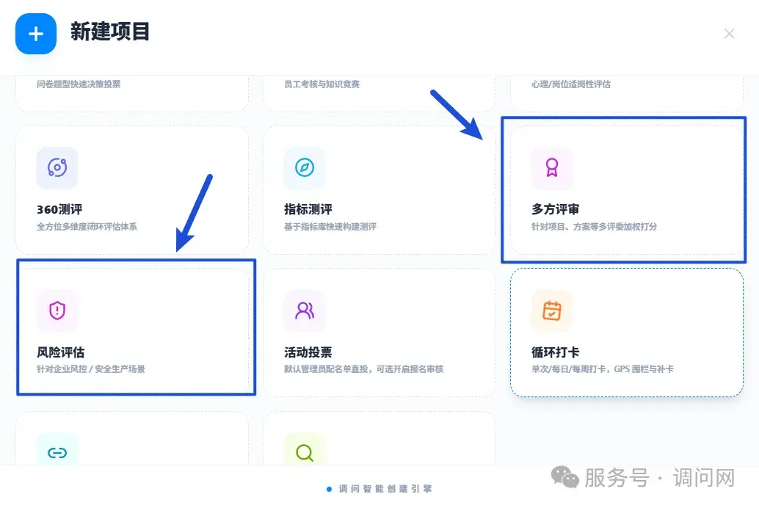Select the 活动投票 people icon
The image size is (759, 508).
(x=305, y=311)
